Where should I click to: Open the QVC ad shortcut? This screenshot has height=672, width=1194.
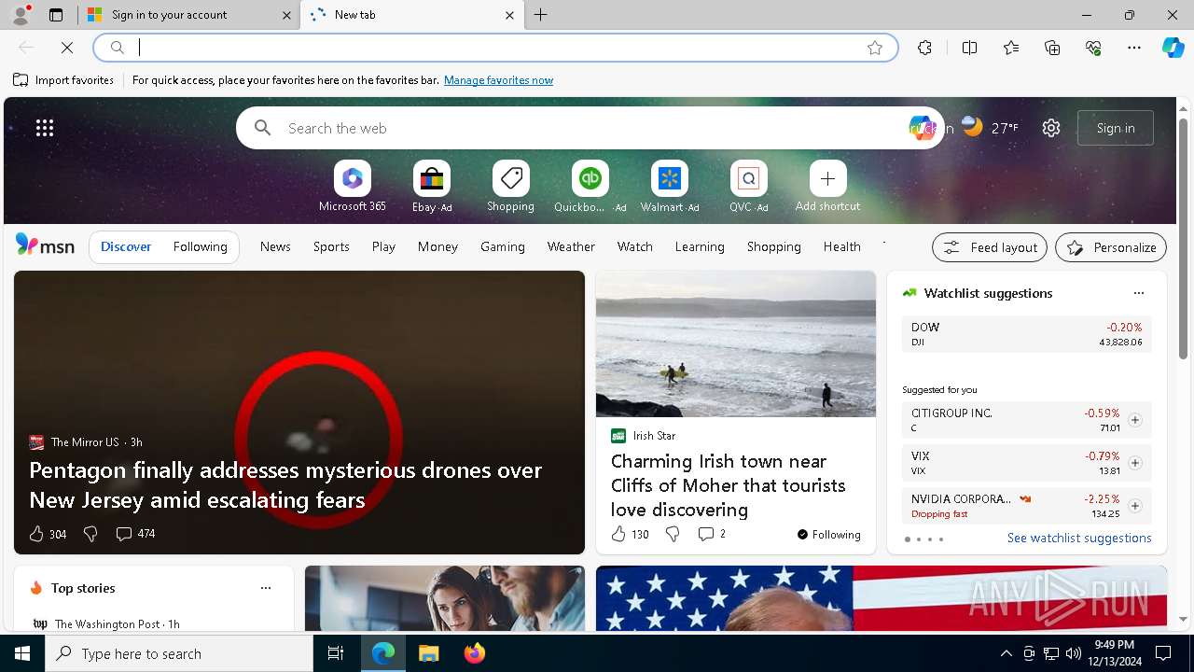(x=748, y=186)
